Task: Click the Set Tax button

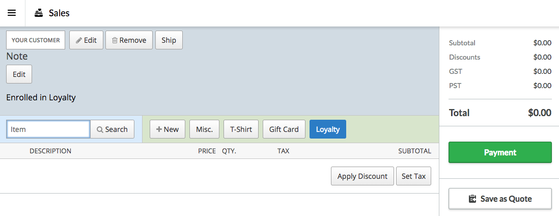Action: click(413, 176)
